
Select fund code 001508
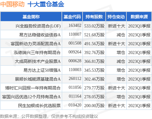[x=75, y=43]
